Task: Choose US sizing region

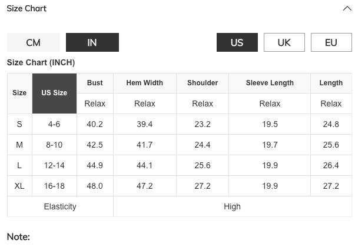Action: coord(237,42)
